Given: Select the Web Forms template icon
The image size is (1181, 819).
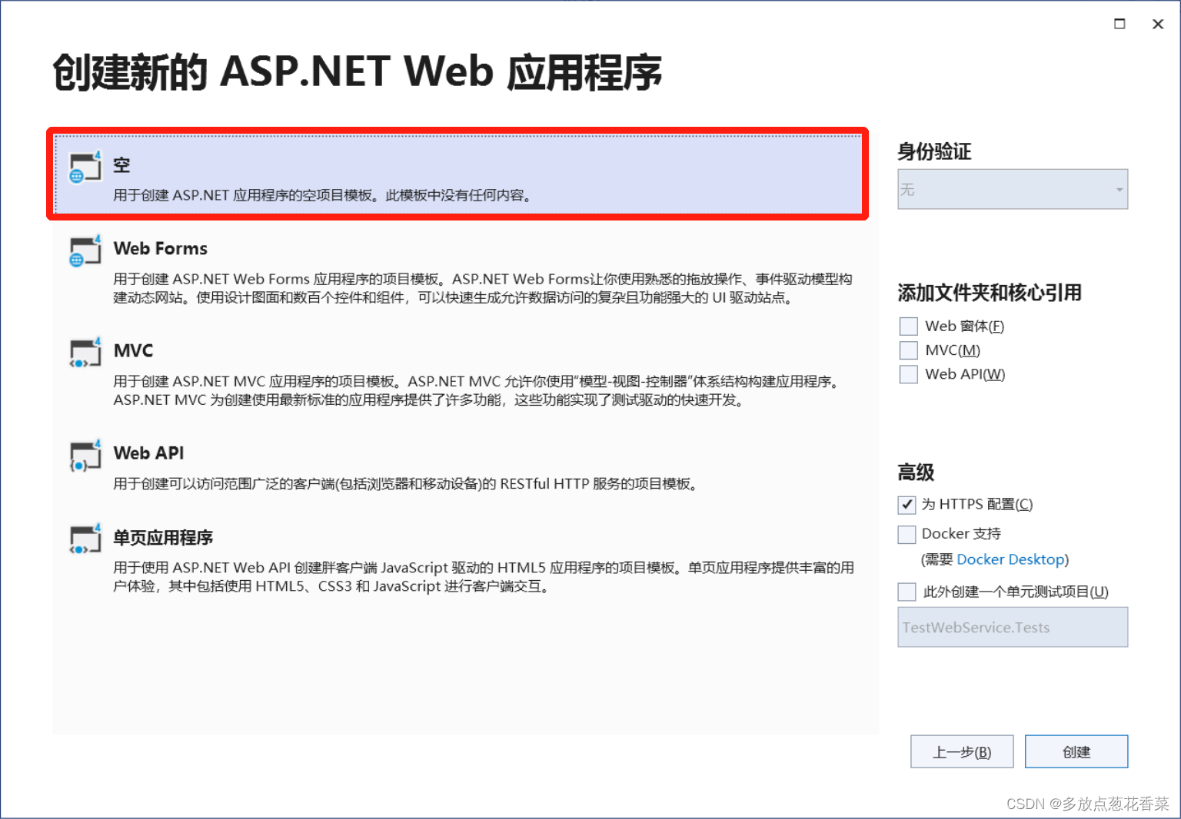Looking at the screenshot, I should point(85,250).
